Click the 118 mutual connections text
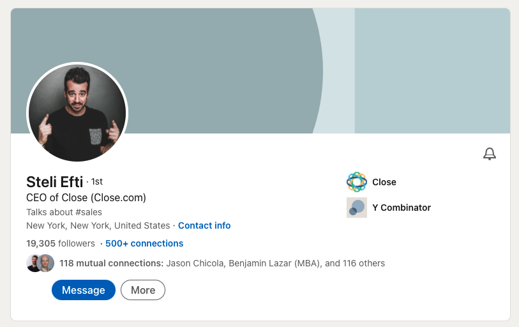The image size is (519, 327). tap(112, 263)
